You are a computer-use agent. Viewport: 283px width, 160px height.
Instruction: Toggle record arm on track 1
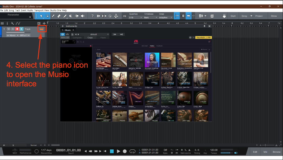tap(17, 29)
